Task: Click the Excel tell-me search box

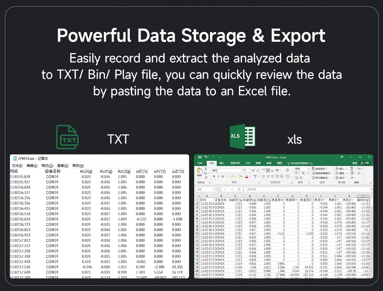Action: click(301, 163)
